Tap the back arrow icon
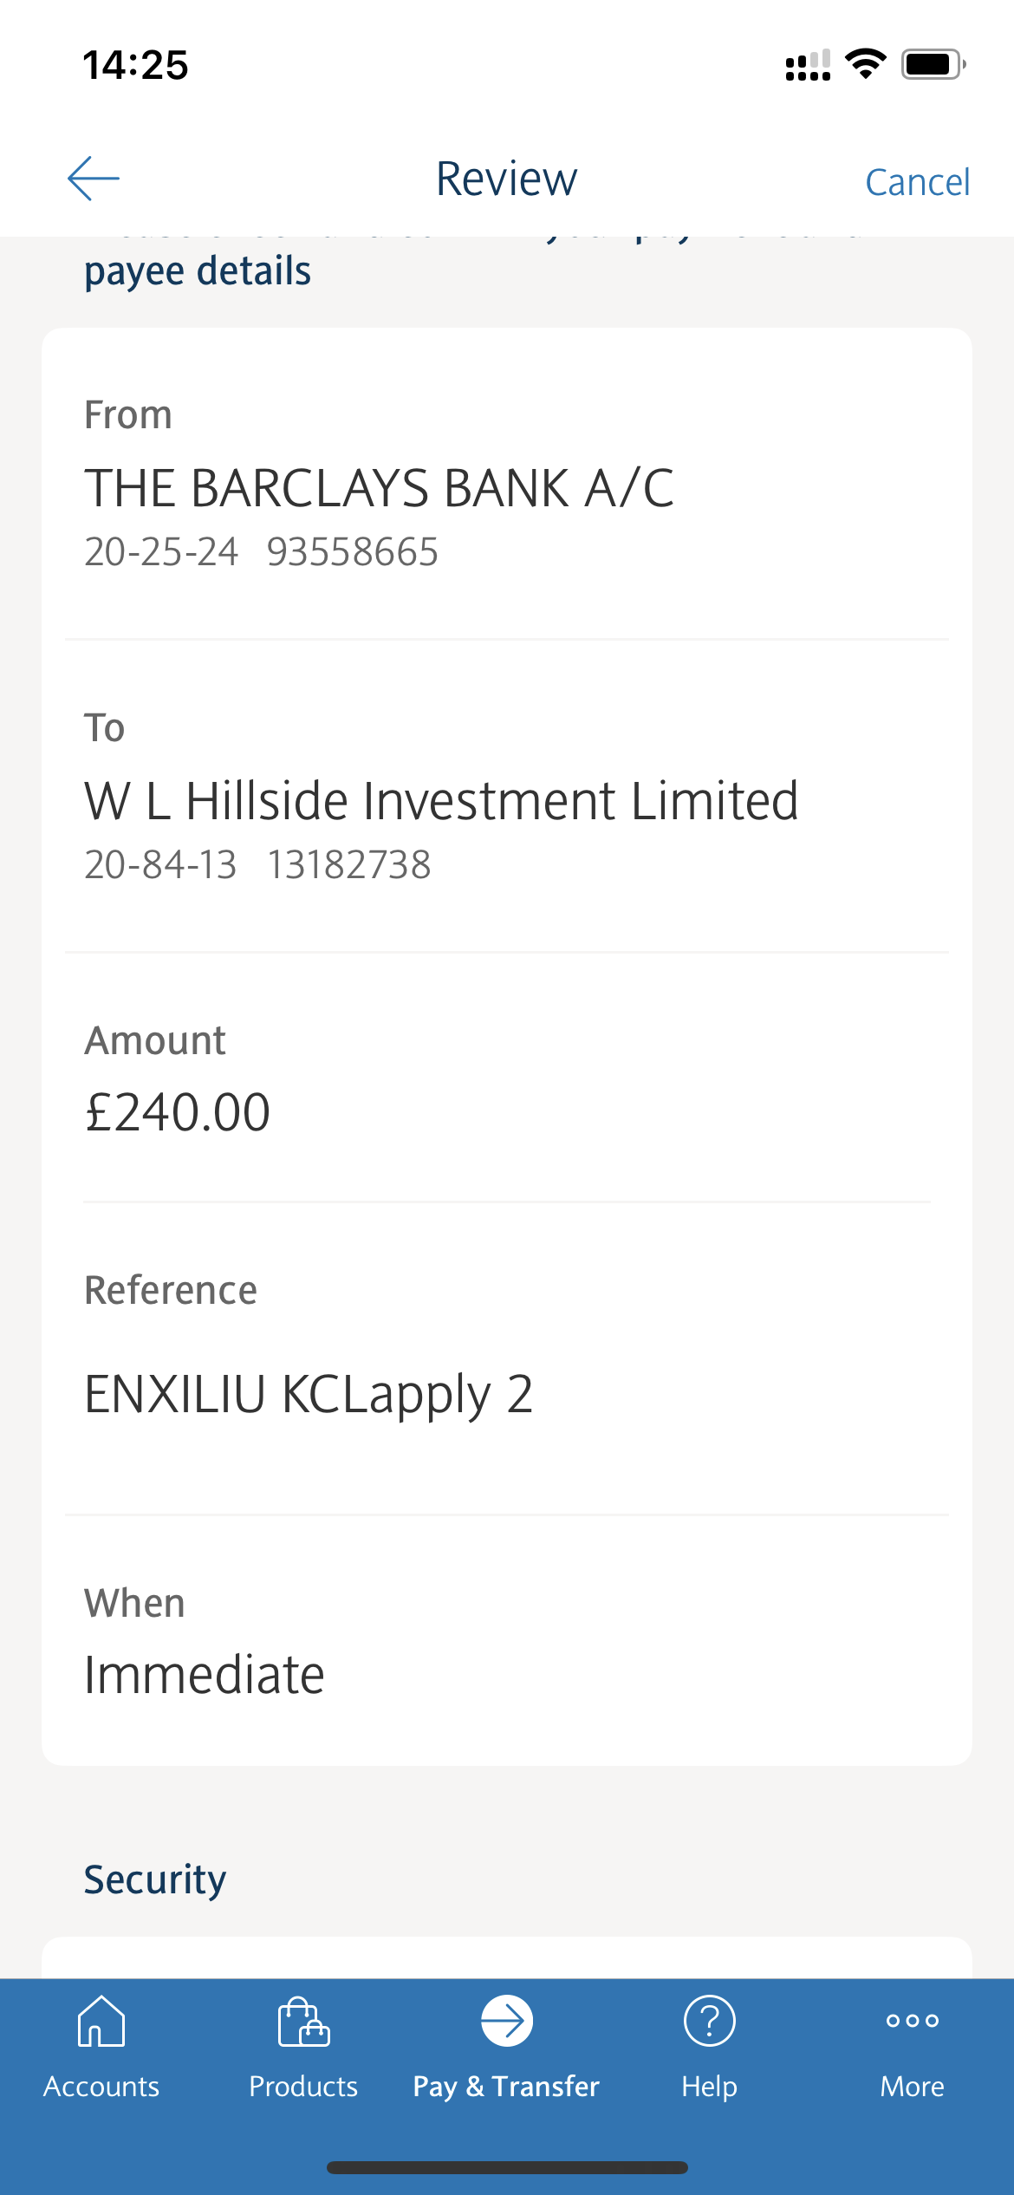 click(94, 179)
